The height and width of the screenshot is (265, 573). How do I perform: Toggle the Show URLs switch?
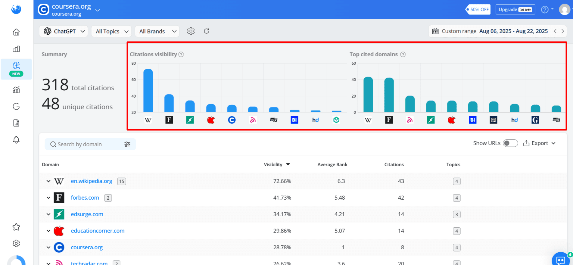pos(510,143)
